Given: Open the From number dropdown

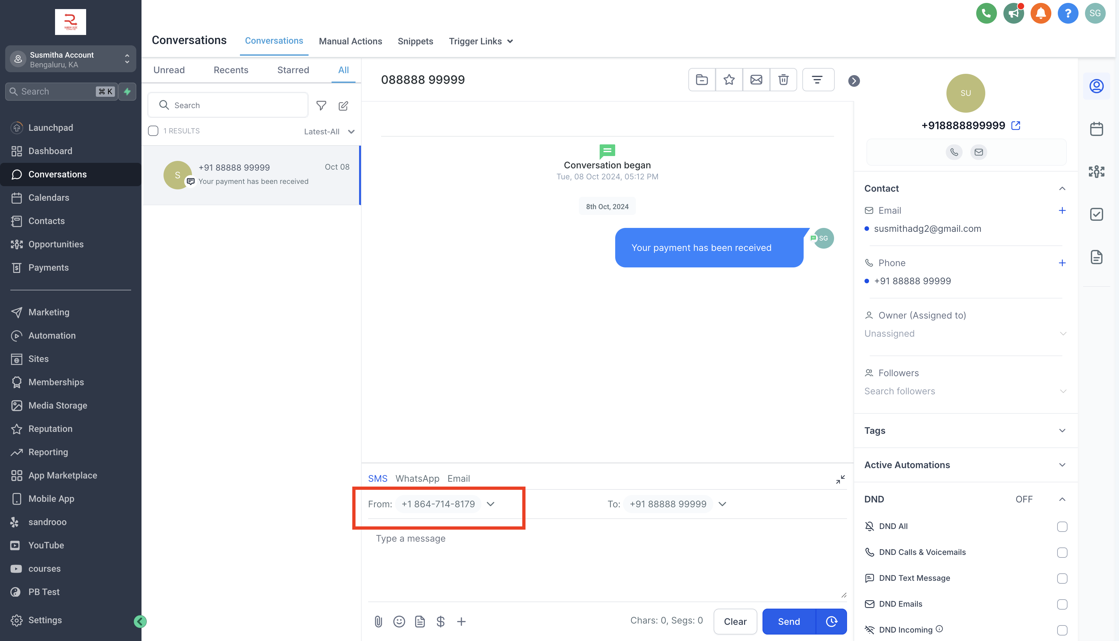Looking at the screenshot, I should pos(445,504).
